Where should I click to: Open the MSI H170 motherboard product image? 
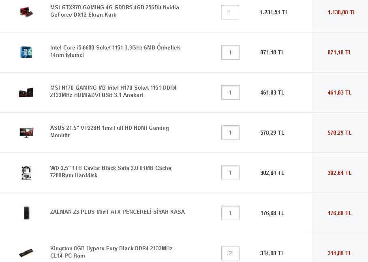[x=26, y=92]
